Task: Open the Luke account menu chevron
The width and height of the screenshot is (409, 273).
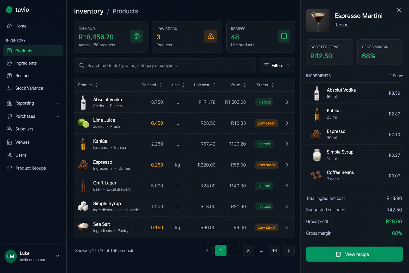Action: [58, 256]
